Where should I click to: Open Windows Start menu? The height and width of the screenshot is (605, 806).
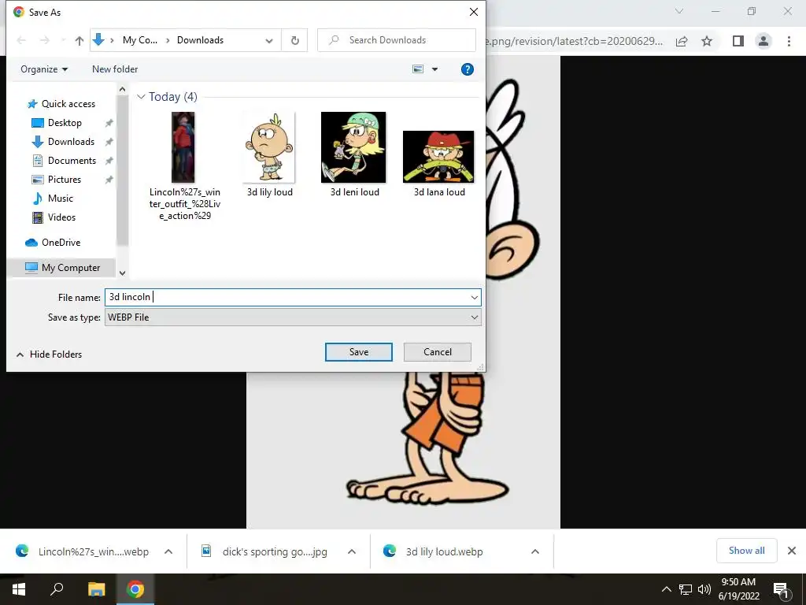click(x=19, y=589)
